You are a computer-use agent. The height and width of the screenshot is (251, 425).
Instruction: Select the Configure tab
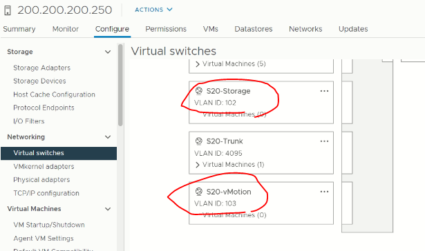(x=112, y=29)
